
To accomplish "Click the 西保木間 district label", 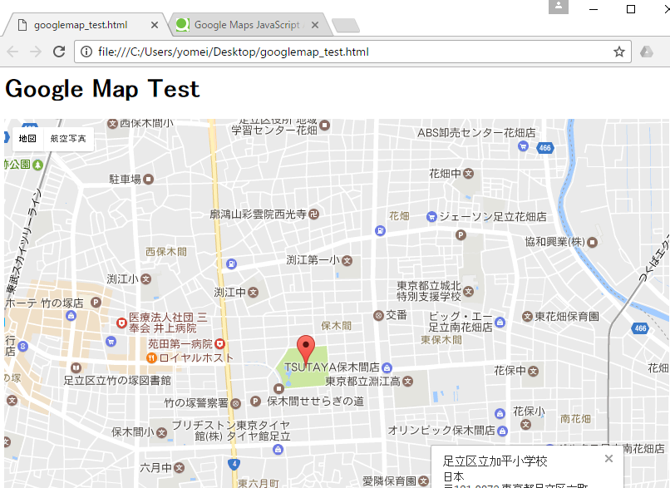I will tap(166, 252).
